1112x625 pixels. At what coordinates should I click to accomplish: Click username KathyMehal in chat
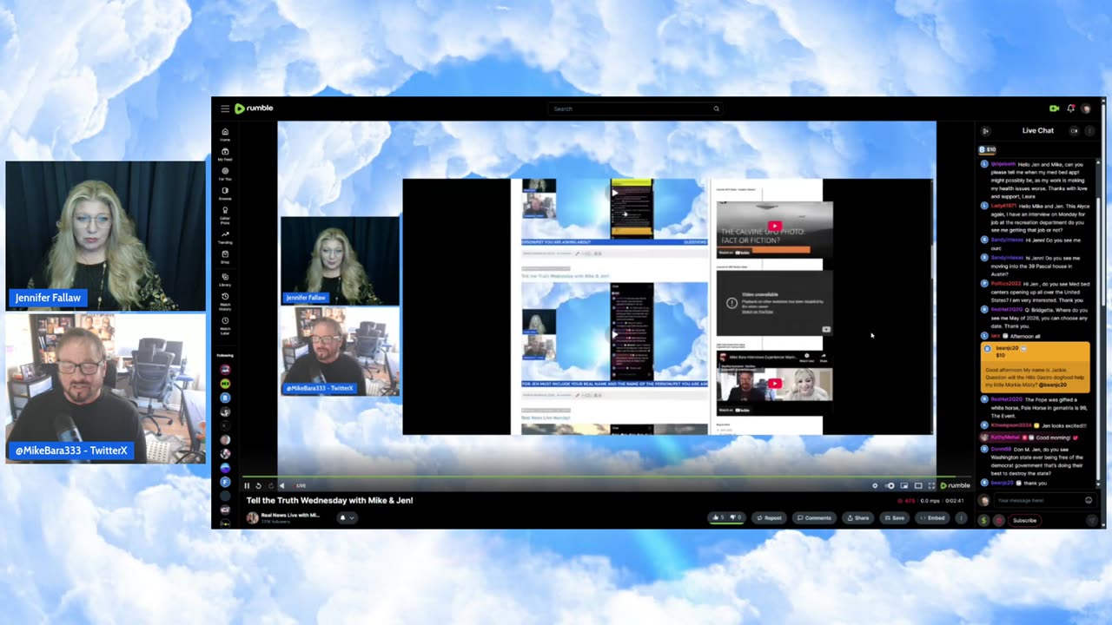coord(1006,437)
